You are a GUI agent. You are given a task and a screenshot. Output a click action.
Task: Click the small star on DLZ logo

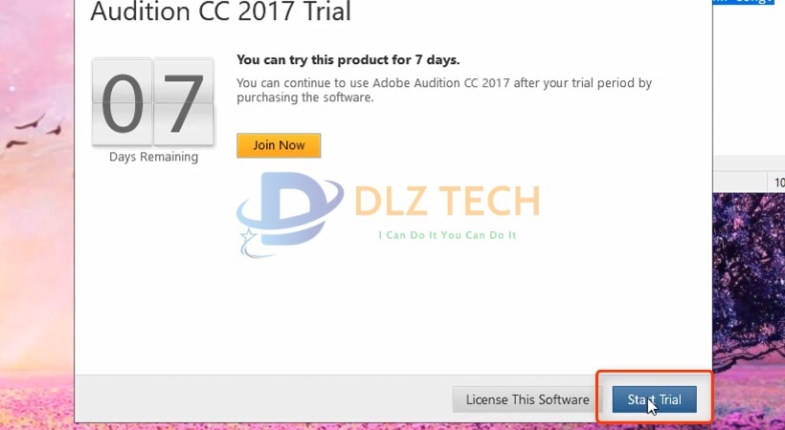coord(247,235)
